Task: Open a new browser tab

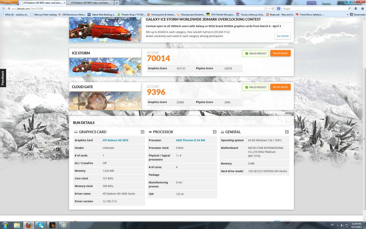Action: point(117,3)
